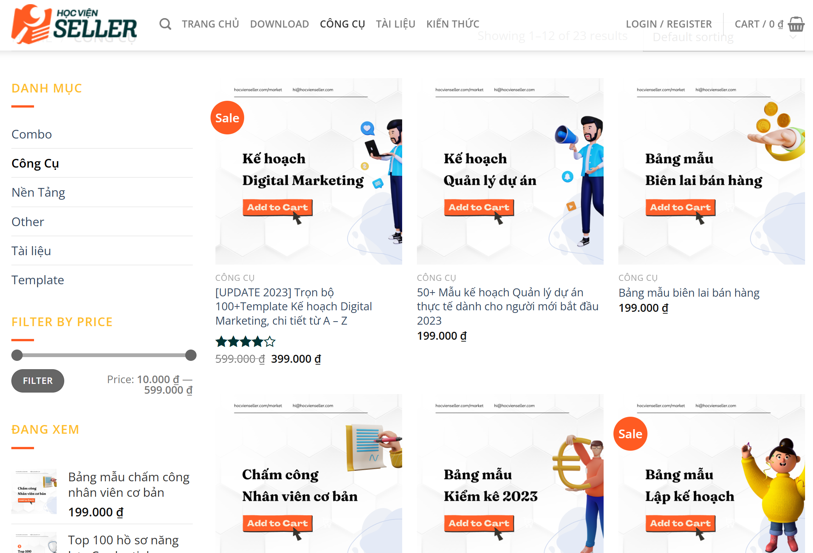Click the DANH MỤC heading
Viewport: 813px width, 553px height.
(x=46, y=88)
